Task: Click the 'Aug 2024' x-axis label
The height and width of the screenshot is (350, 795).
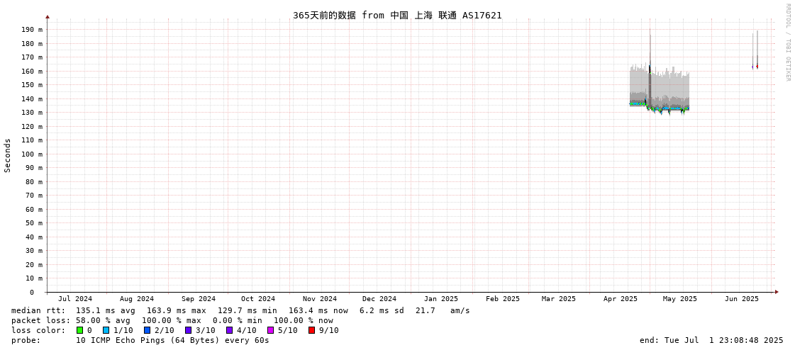Action: click(x=137, y=299)
